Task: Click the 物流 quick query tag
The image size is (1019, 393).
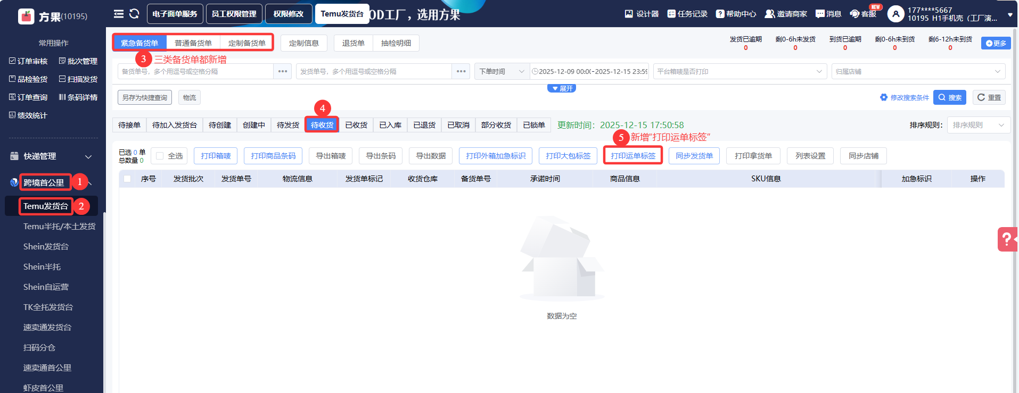Action: 190,97
